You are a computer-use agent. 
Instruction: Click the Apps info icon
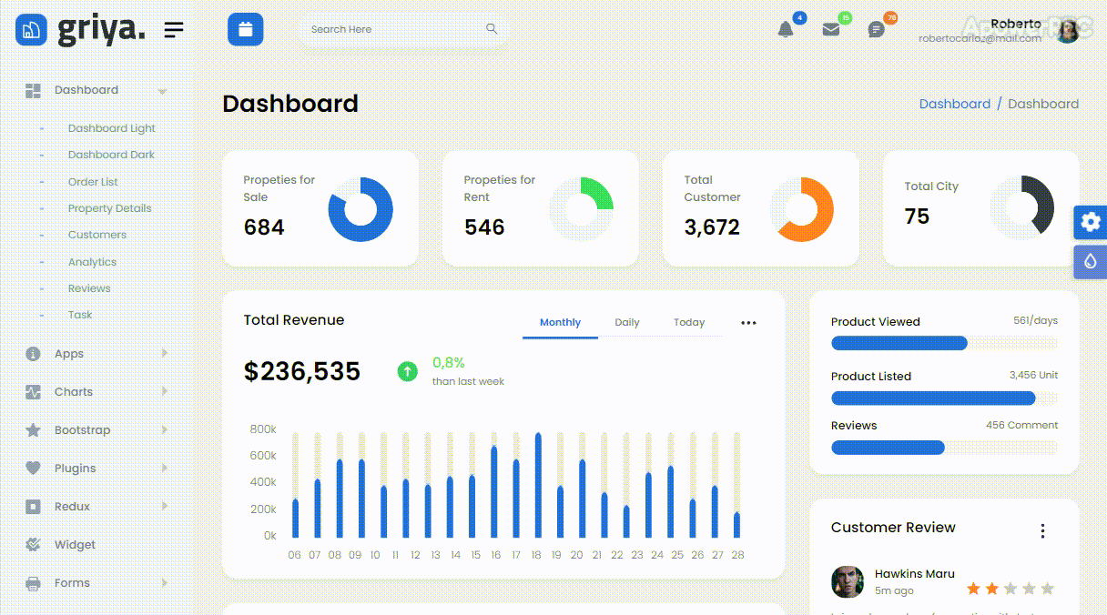(33, 354)
